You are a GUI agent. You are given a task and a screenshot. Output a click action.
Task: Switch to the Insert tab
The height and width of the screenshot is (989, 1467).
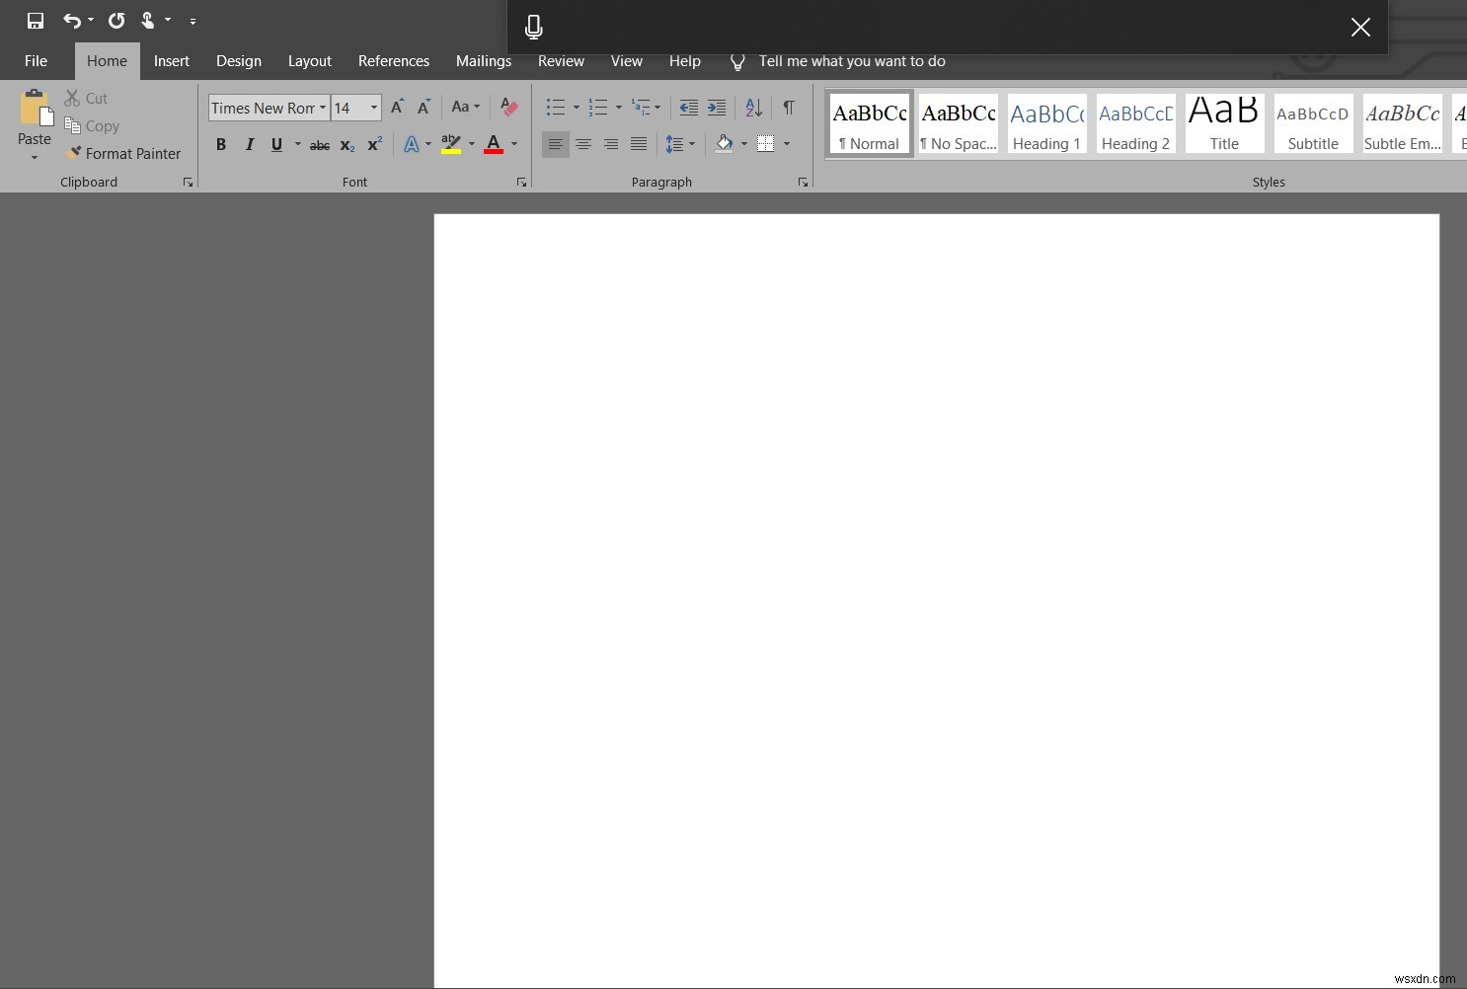click(171, 60)
